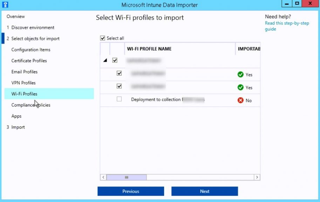The image size is (320, 202).
Task: Go to the Apps section
Action: click(16, 116)
